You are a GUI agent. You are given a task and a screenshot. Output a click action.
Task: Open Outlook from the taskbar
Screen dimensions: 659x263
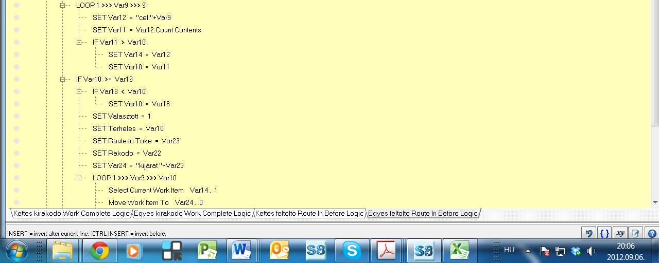[x=281, y=251]
